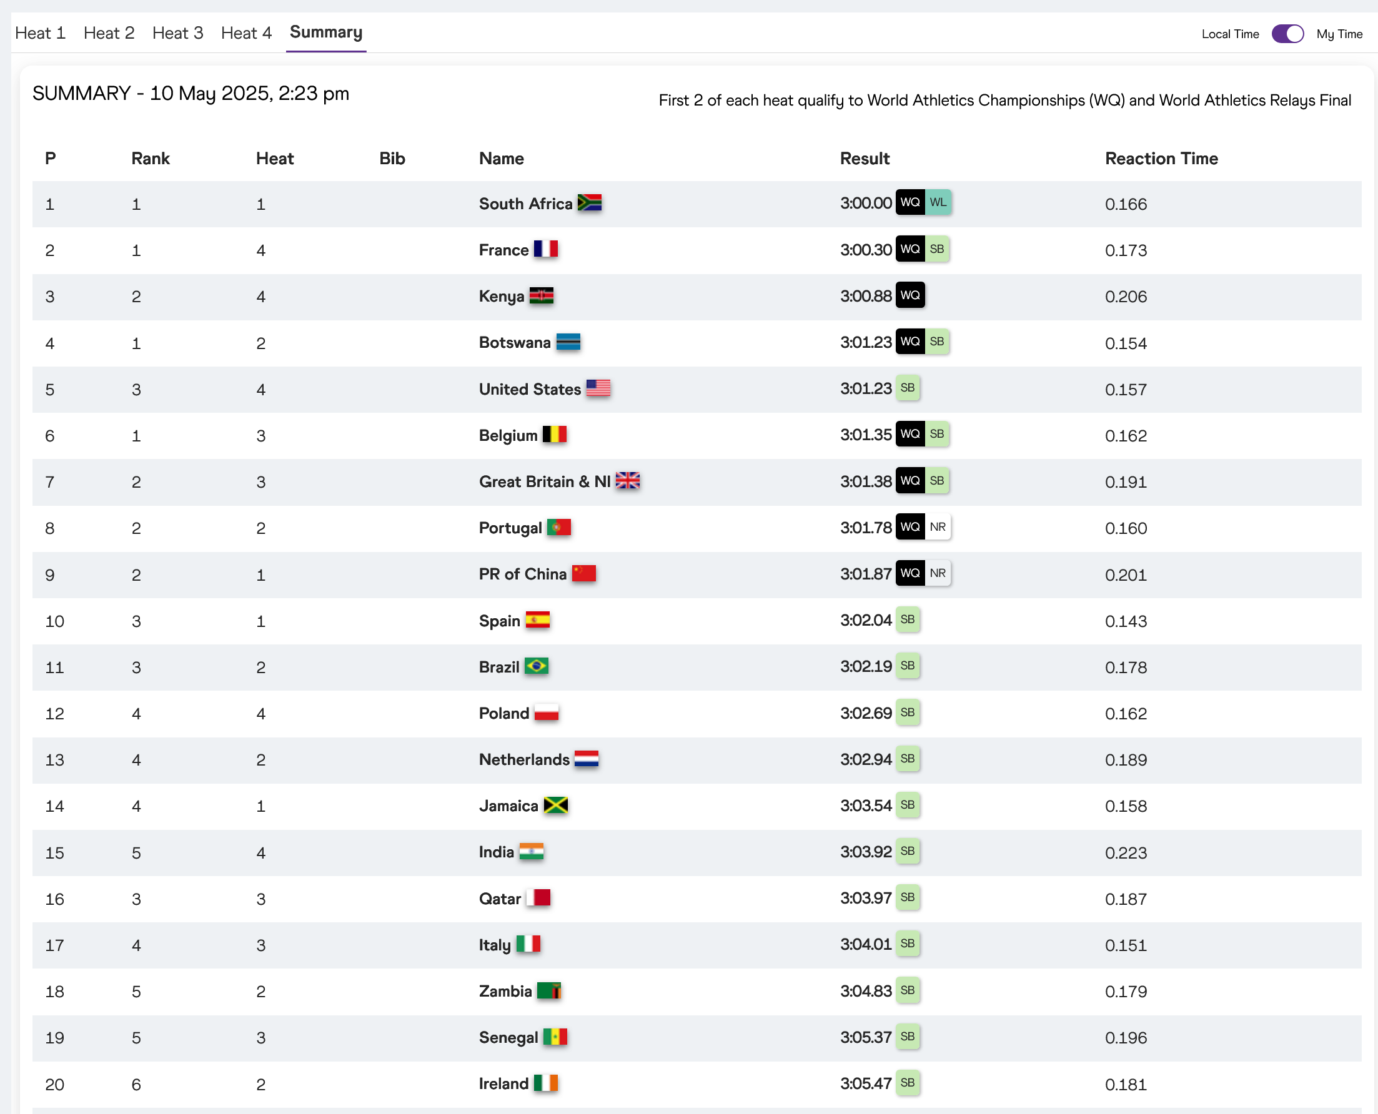Open the South Africa team name link

point(526,204)
